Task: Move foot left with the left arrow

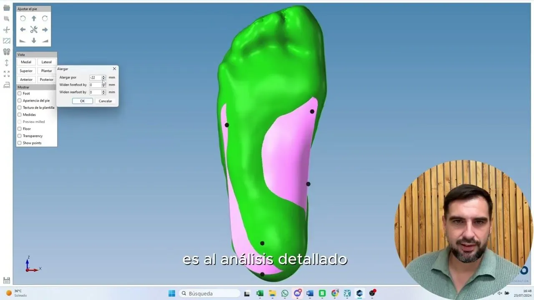Action: pos(23,30)
